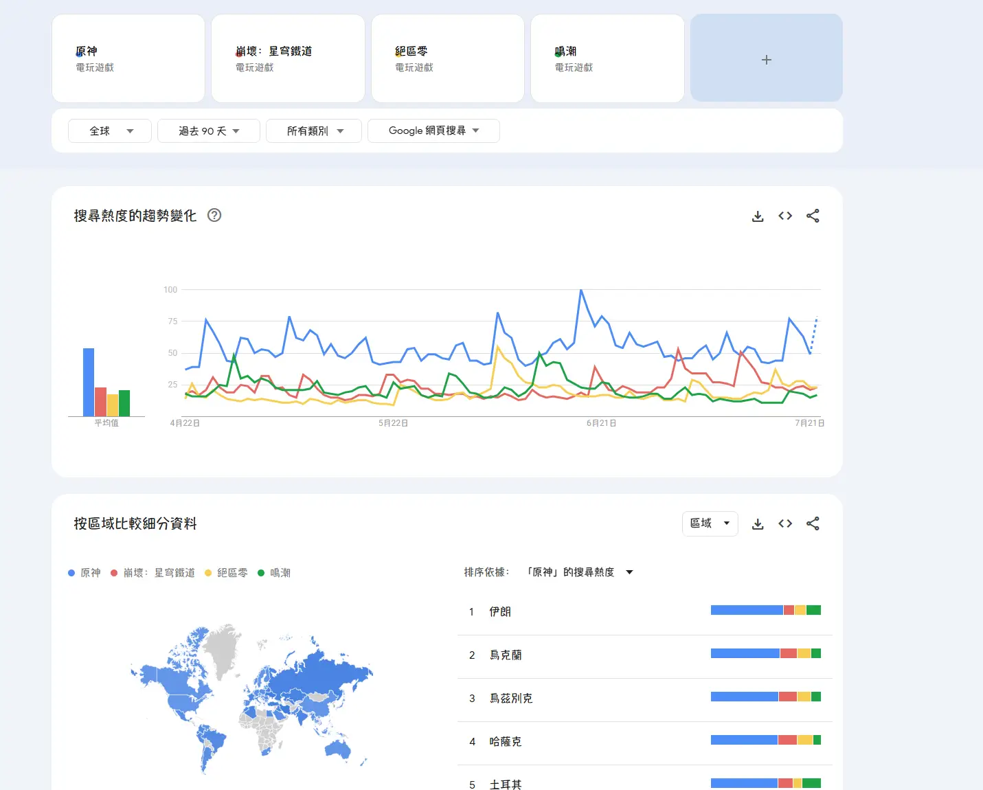Expand the Google 網頁搜尋 search type dropdown

433,131
